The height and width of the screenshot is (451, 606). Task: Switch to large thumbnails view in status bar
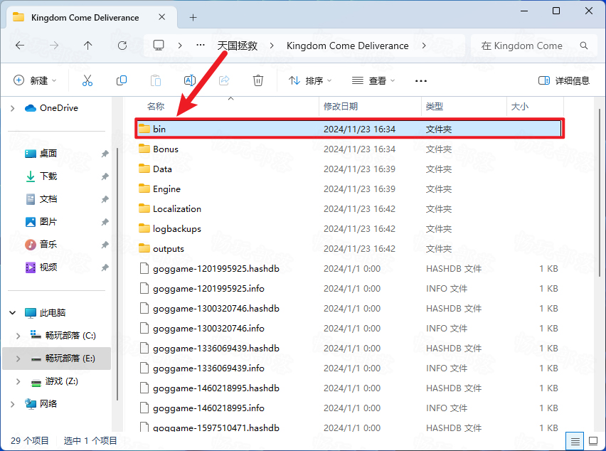593,440
